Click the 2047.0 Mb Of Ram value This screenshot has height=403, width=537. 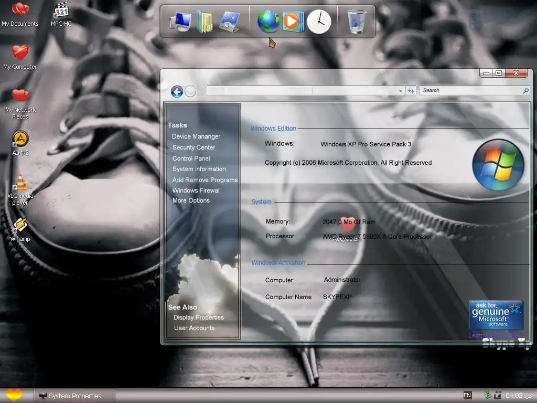[x=349, y=222]
